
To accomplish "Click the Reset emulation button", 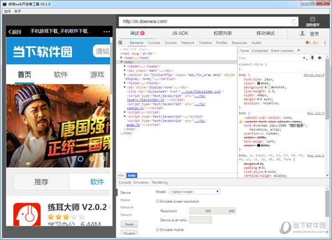I will point(129,224).
